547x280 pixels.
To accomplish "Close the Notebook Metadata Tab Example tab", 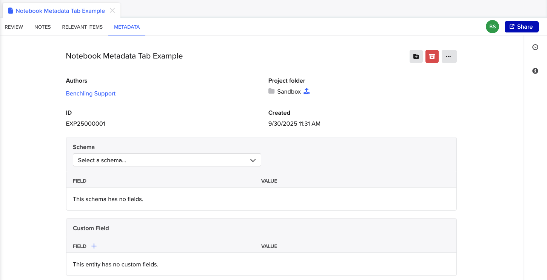I will (112, 11).
